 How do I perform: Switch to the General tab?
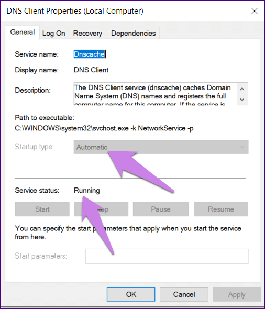[x=23, y=32]
